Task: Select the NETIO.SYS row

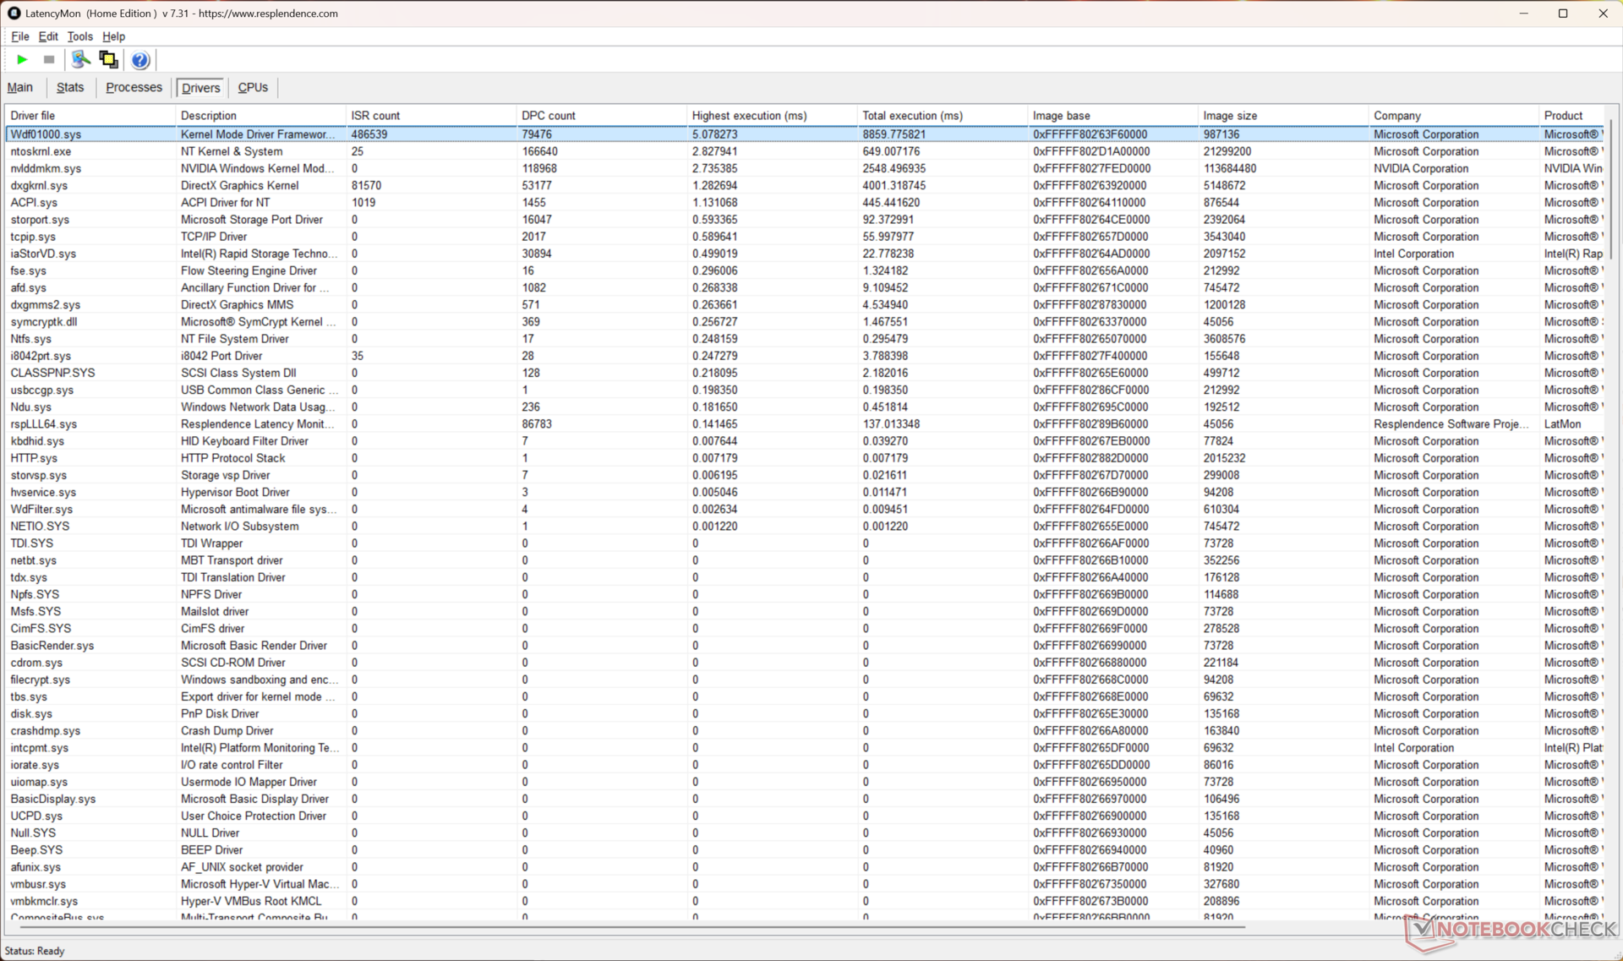Action: [x=805, y=527]
